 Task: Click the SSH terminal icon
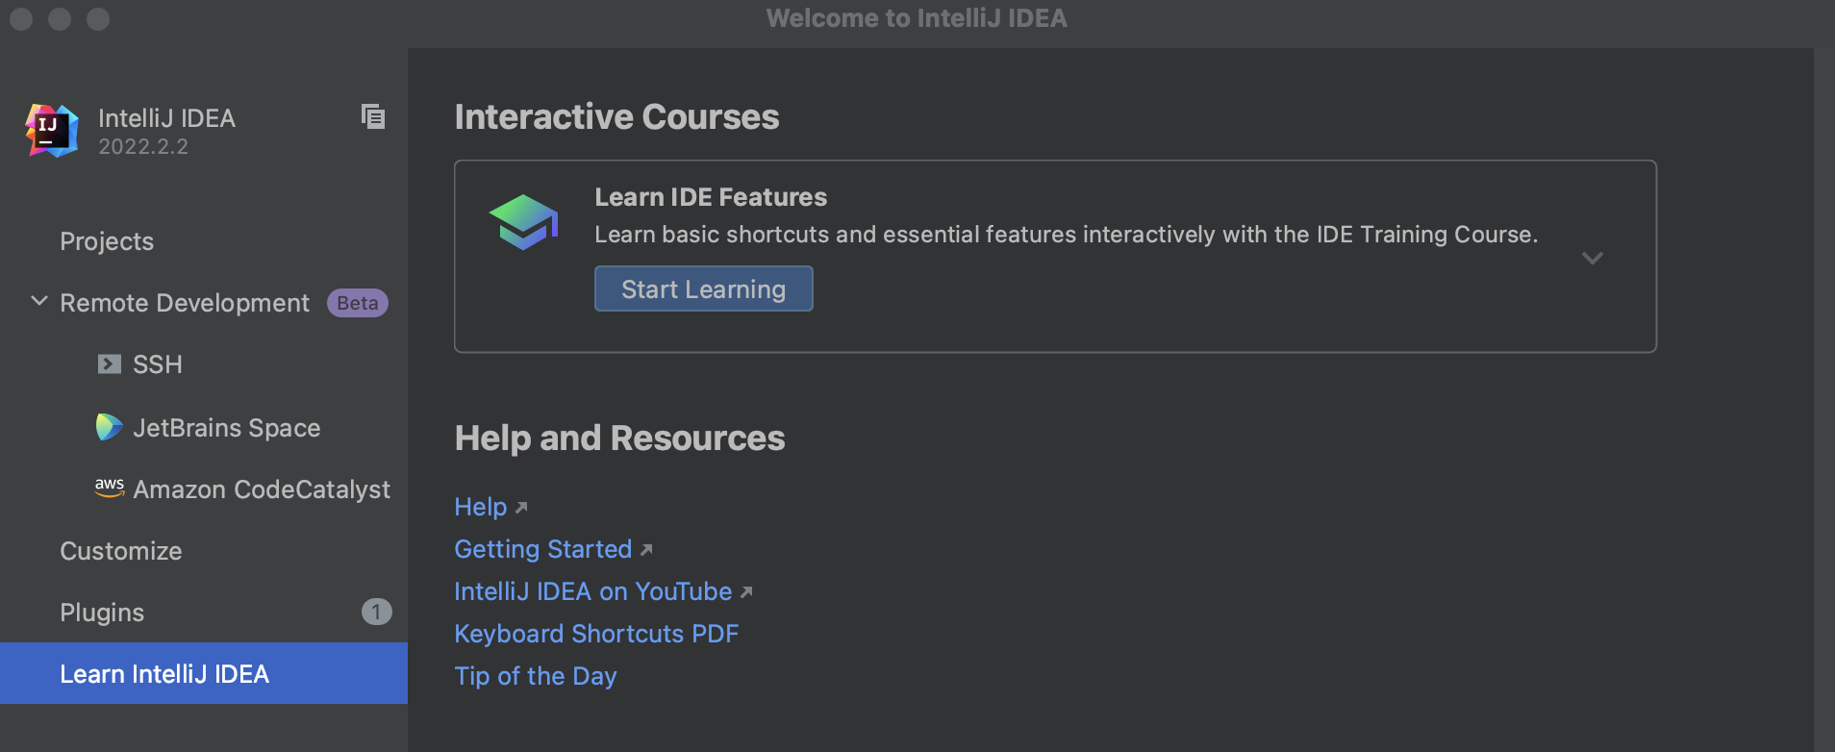coord(110,364)
